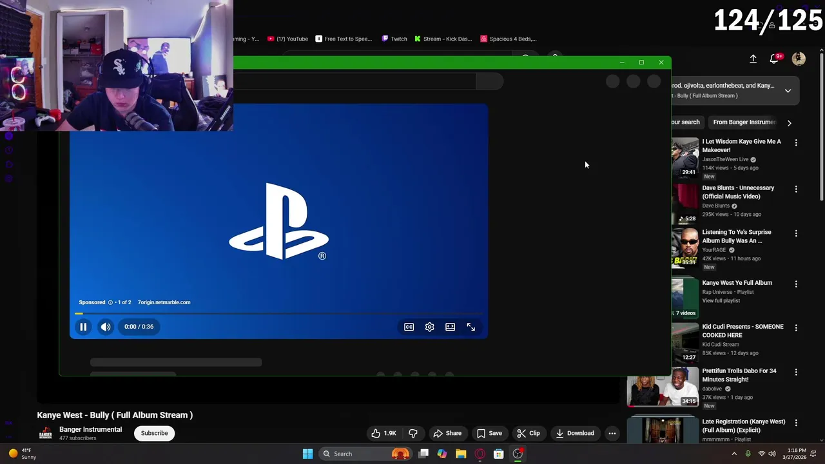The width and height of the screenshot is (825, 464).
Task: Open Opera GX browser from taskbar
Action: tap(480, 454)
